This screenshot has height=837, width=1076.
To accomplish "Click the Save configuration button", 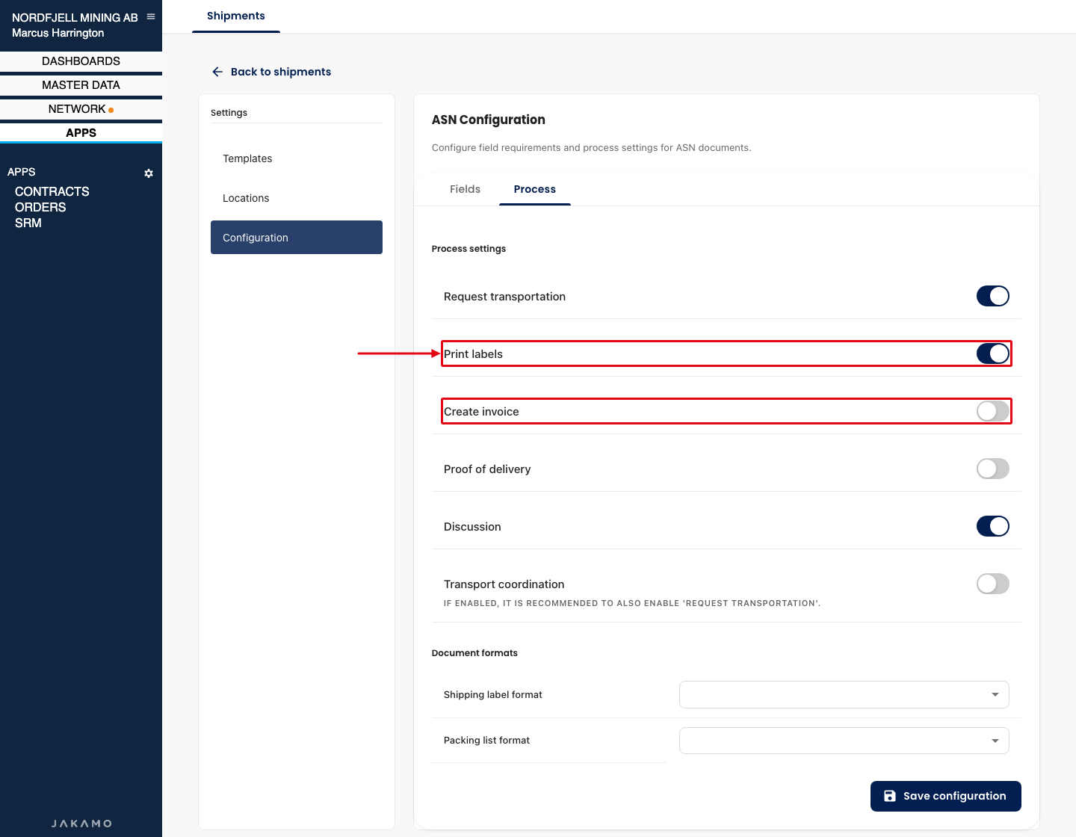I will pos(946,796).
